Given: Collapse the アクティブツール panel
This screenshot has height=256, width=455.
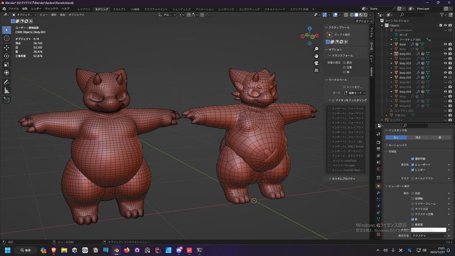Looking at the screenshot, I should click(x=326, y=28).
